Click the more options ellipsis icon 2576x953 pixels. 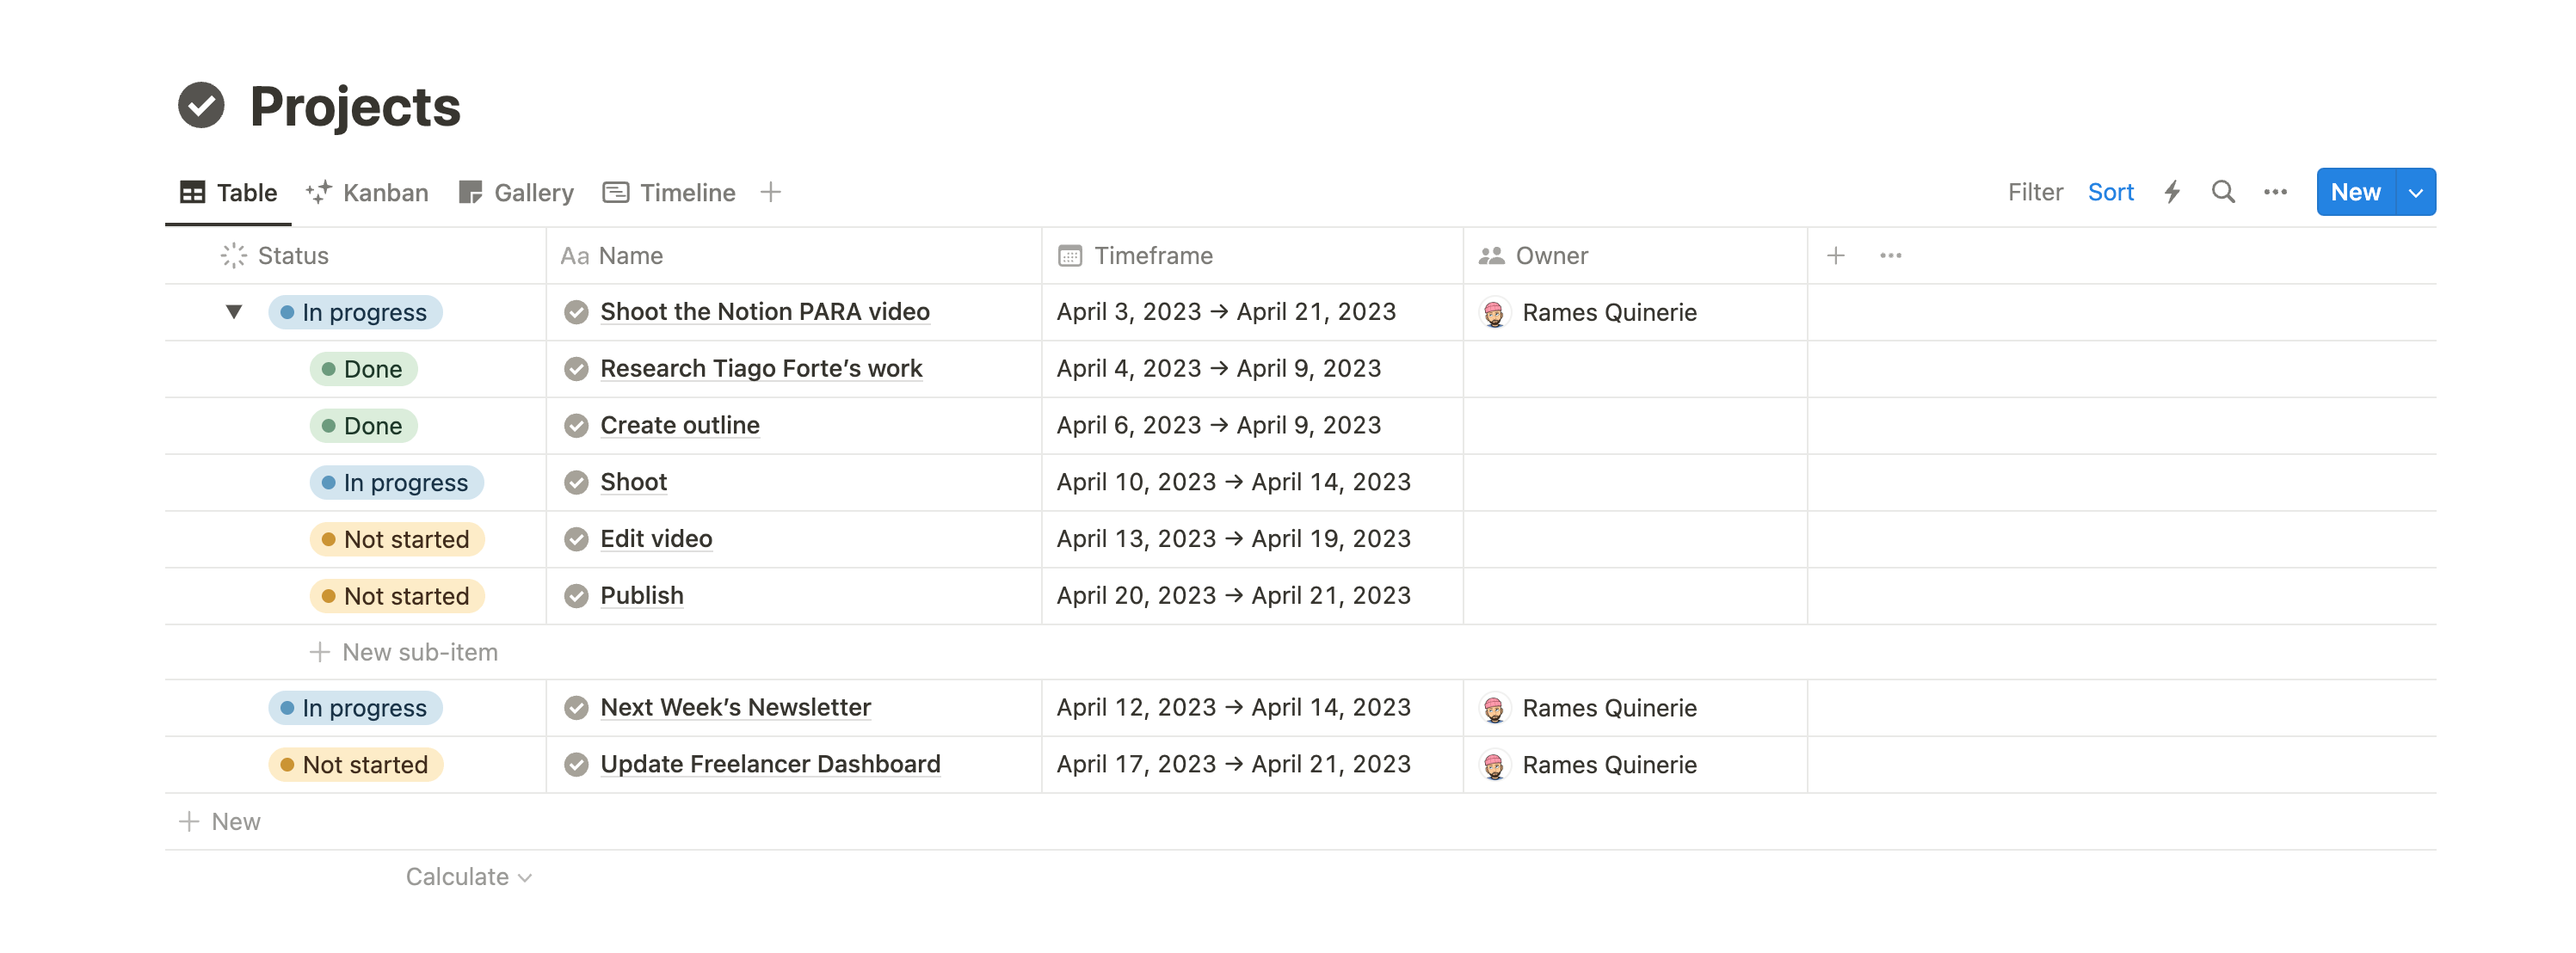(x=2276, y=191)
